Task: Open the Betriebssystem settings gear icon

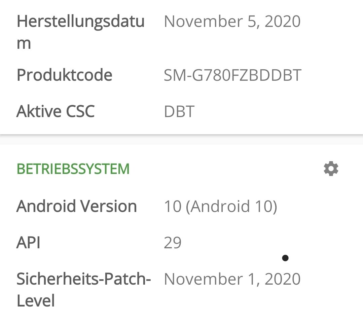Action: pyautogui.click(x=331, y=169)
